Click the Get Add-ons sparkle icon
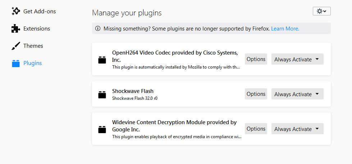This screenshot has height=164, width=352. [x=16, y=11]
